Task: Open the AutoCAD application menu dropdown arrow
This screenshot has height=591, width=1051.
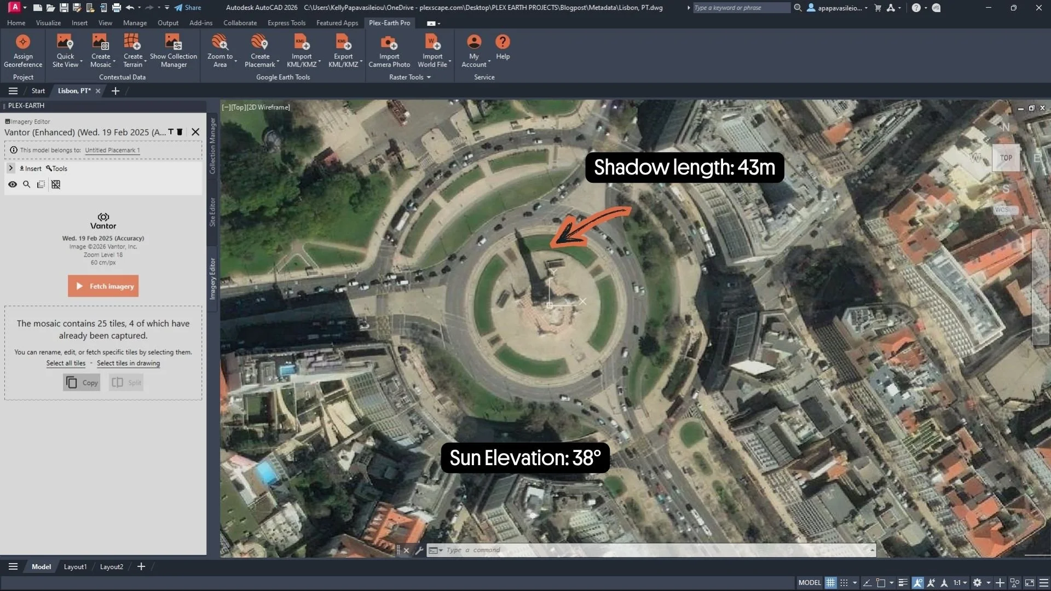Action: pyautogui.click(x=25, y=8)
